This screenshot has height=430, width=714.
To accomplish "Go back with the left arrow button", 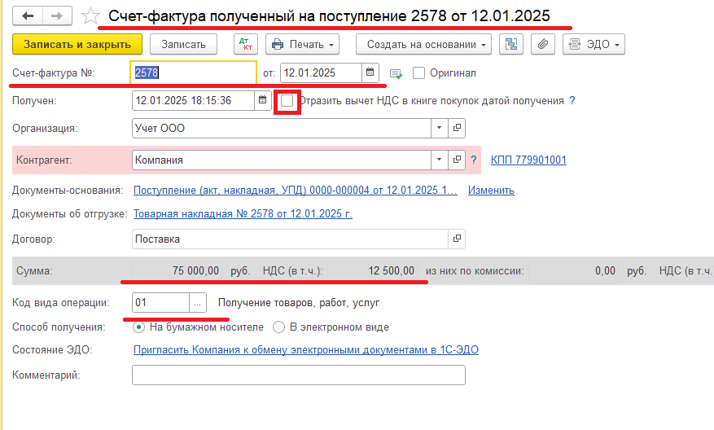I will (28, 16).
